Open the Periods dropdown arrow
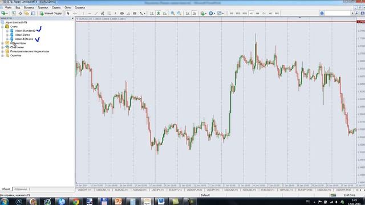365x205 pixels. pyautogui.click(x=214, y=14)
